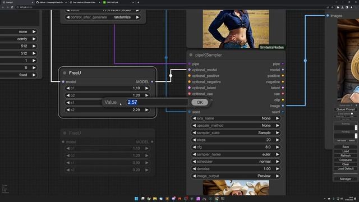Collapse the pipeKSampler node via its dot
The height and width of the screenshot is (202, 359).
coord(191,55)
